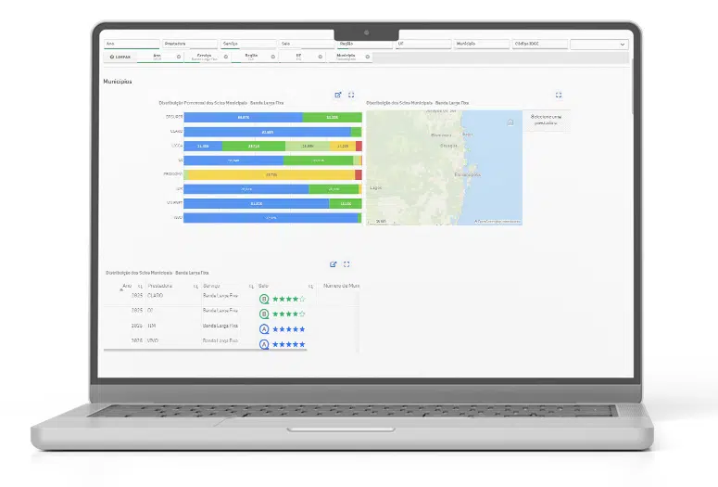718x487 pixels.
Task: Open the UF filter field
Action: [422, 44]
